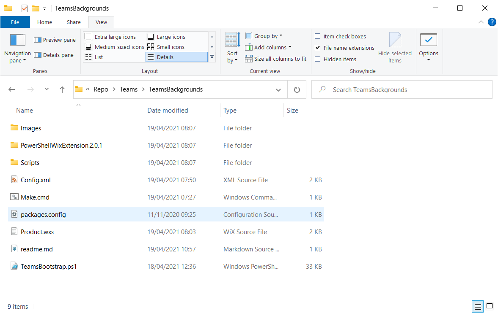This screenshot has width=498, height=313.
Task: Open the File menu
Action: coord(15,22)
